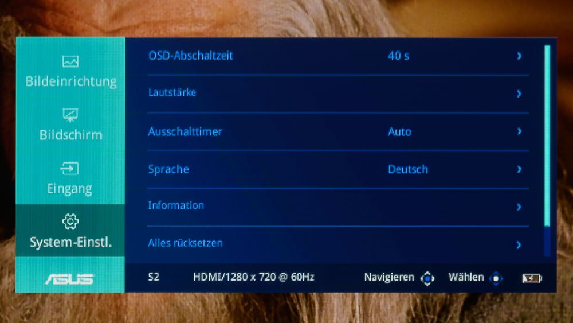Expand the Sprache chevron
This screenshot has width=573, height=323.
(519, 169)
